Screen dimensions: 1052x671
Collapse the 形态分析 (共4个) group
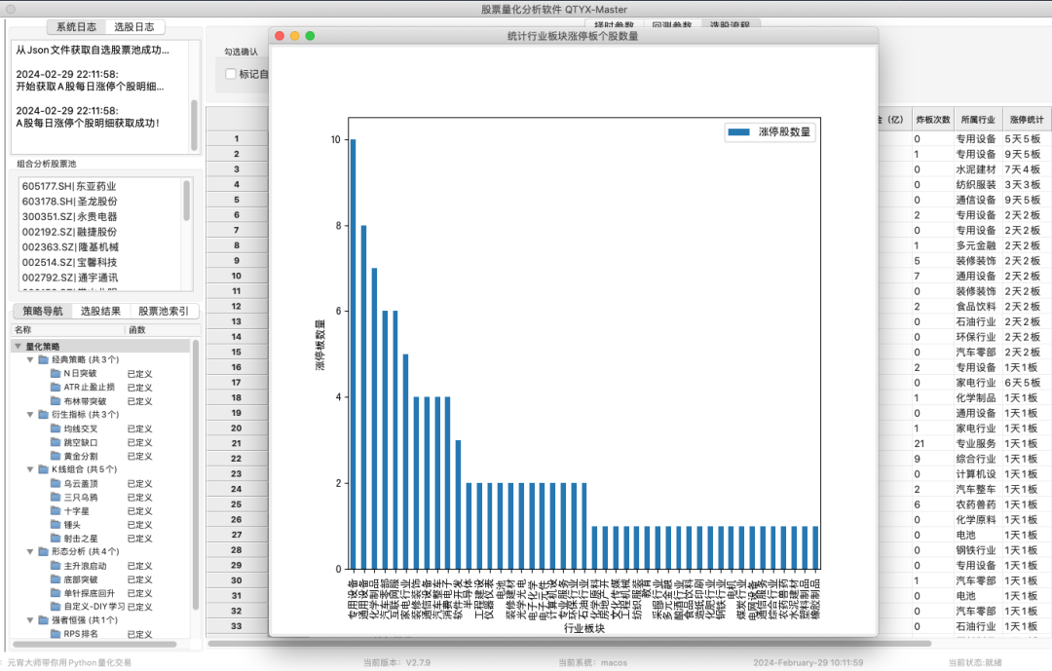click(x=30, y=551)
